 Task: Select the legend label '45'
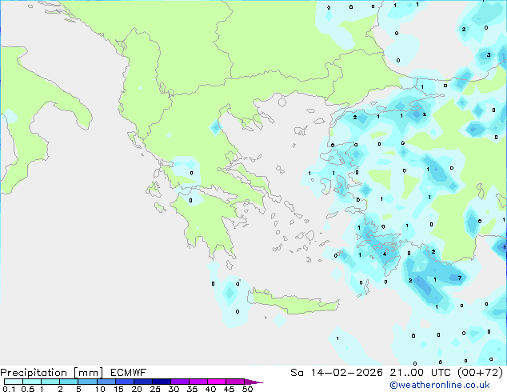point(229,389)
